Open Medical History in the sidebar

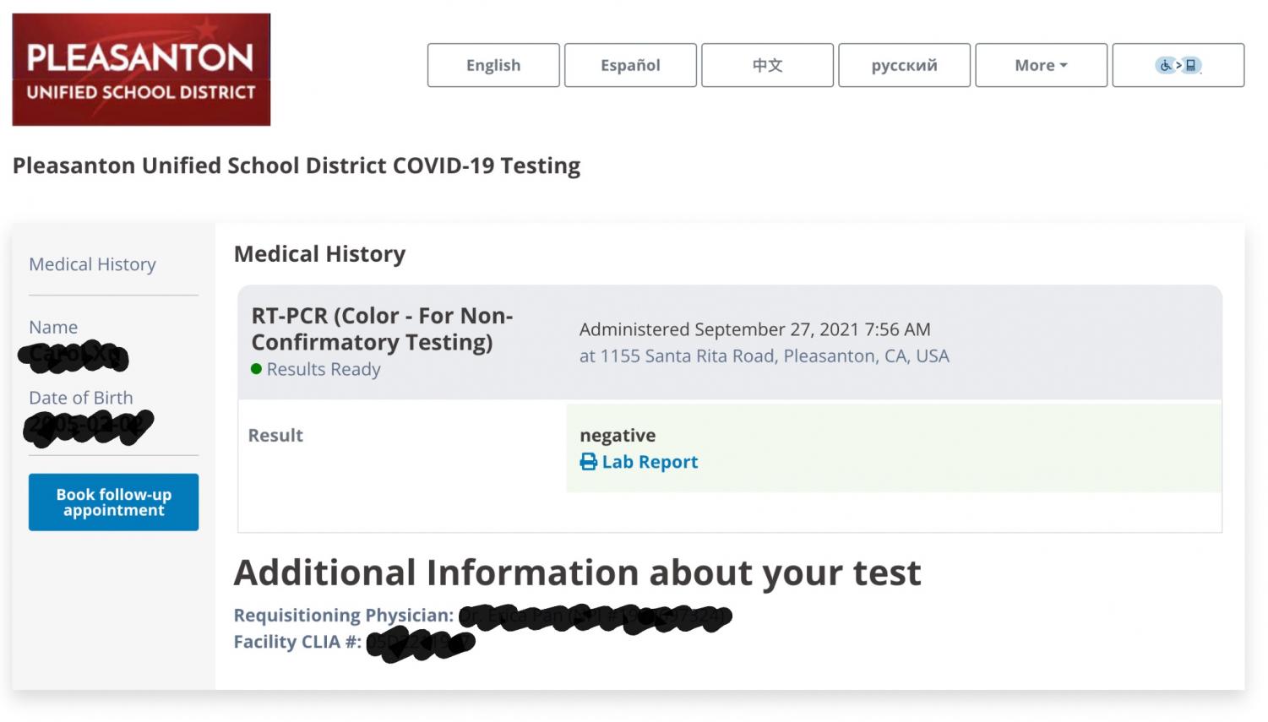coord(92,264)
